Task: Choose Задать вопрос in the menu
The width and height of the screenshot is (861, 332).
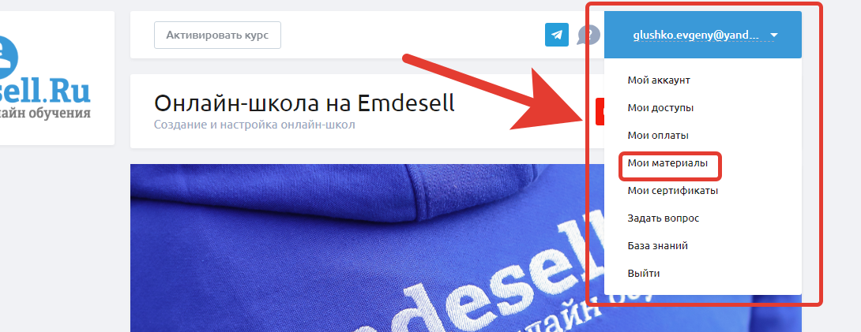Action: (x=664, y=218)
